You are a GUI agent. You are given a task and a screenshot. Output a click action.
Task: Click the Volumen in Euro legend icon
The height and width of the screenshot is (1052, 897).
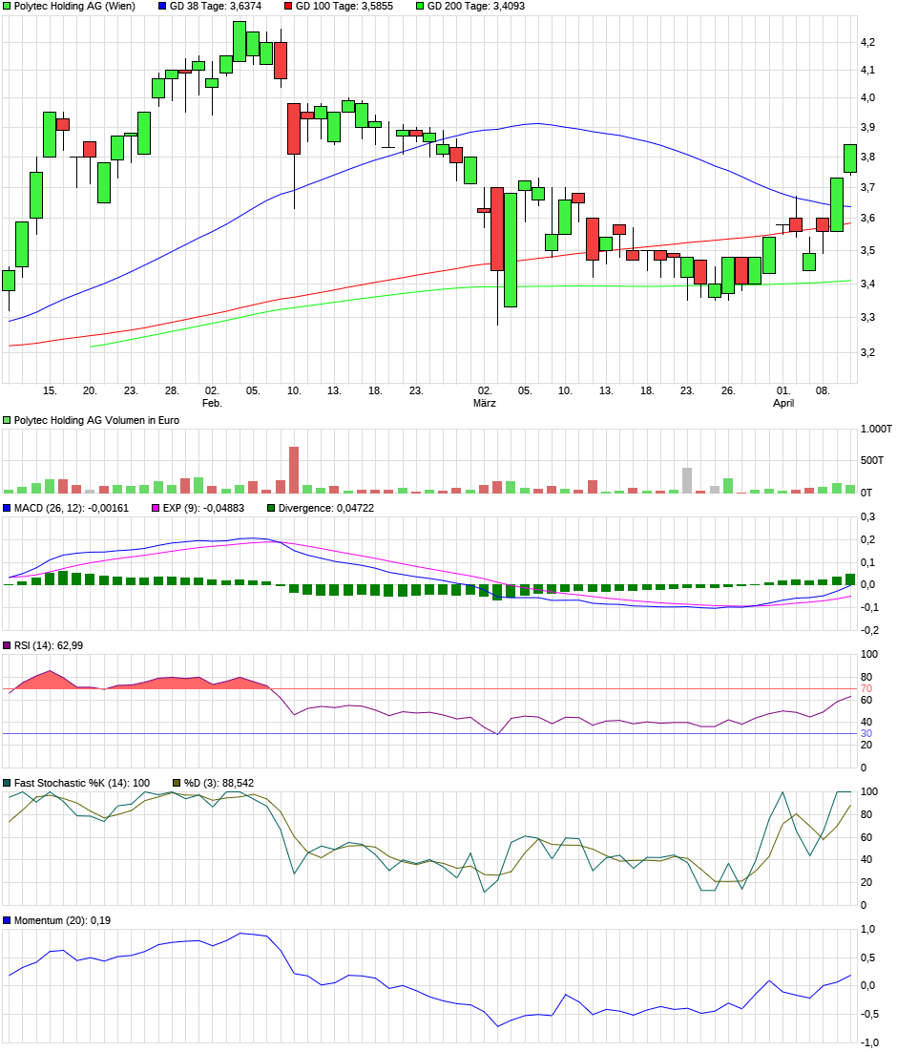8,418
